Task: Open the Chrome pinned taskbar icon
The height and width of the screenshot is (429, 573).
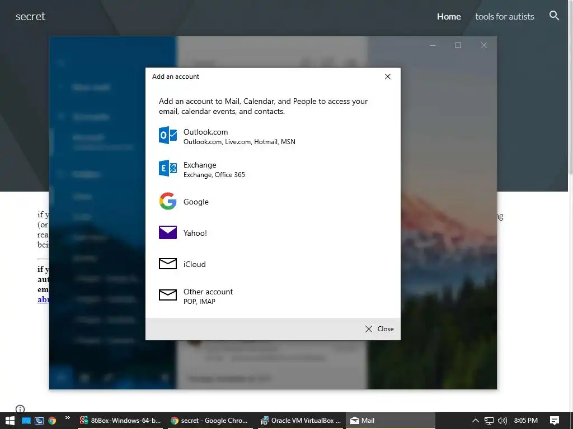Action: point(52,421)
